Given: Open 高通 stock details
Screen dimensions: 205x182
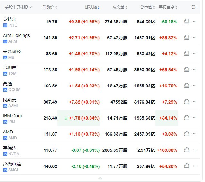Looking at the screenshot, I should [7, 84].
